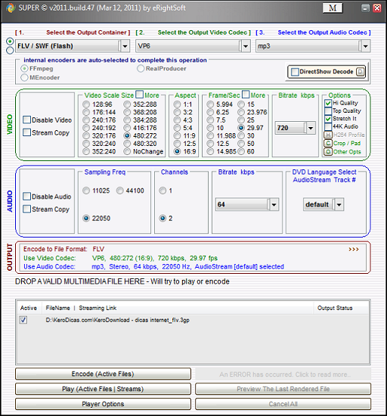Click the Player Options button
The image size is (387, 416).
[103, 404]
